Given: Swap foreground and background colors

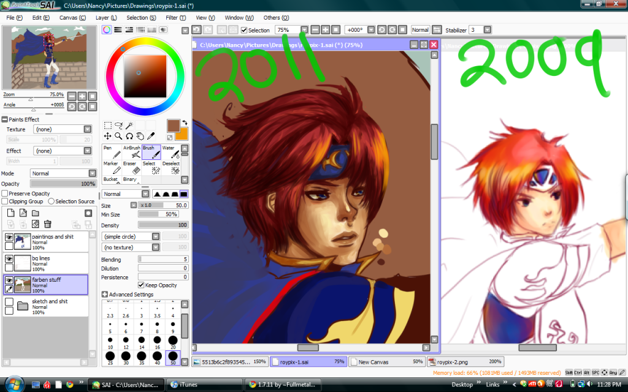Looking at the screenshot, I should click(185, 123).
